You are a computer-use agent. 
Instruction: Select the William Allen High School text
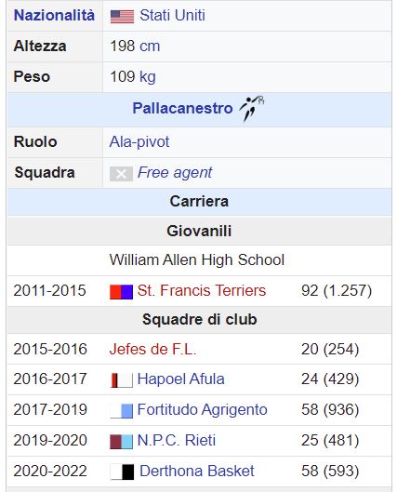pyautogui.click(x=197, y=260)
